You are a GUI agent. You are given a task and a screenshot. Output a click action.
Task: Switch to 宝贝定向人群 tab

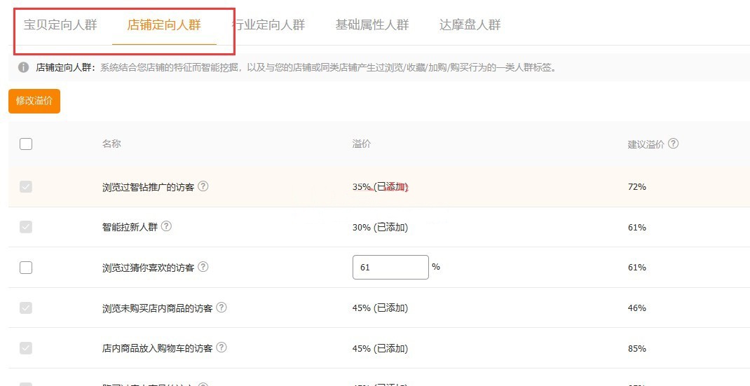[60, 25]
